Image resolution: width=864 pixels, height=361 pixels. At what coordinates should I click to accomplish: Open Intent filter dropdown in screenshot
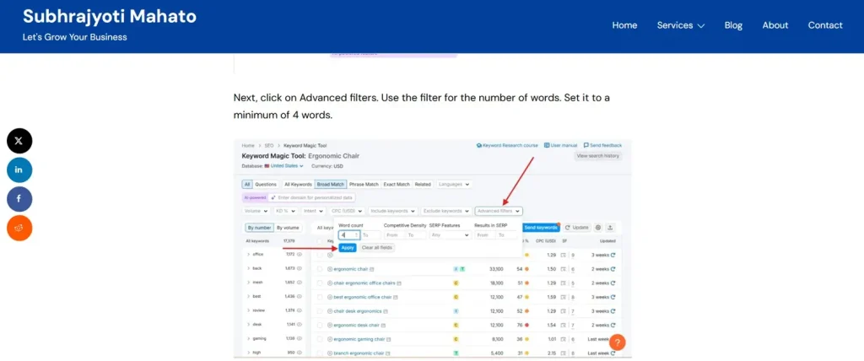(x=314, y=211)
